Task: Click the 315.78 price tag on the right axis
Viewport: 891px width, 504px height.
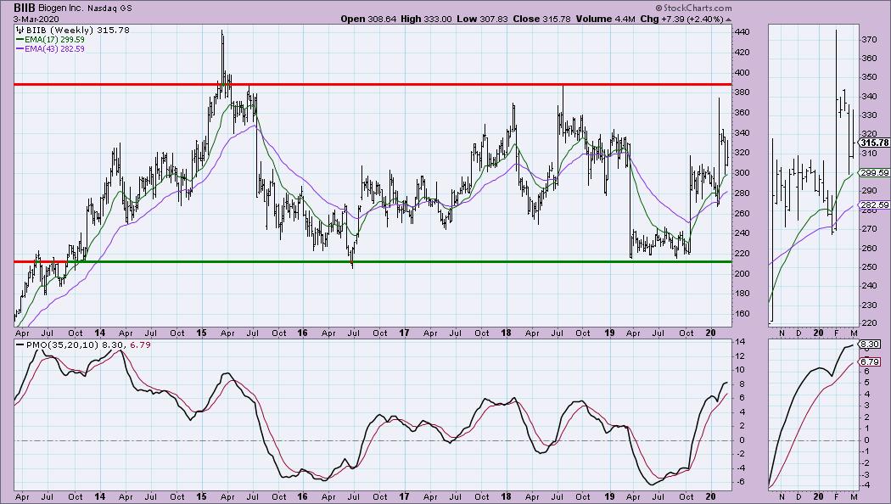Action: point(875,143)
